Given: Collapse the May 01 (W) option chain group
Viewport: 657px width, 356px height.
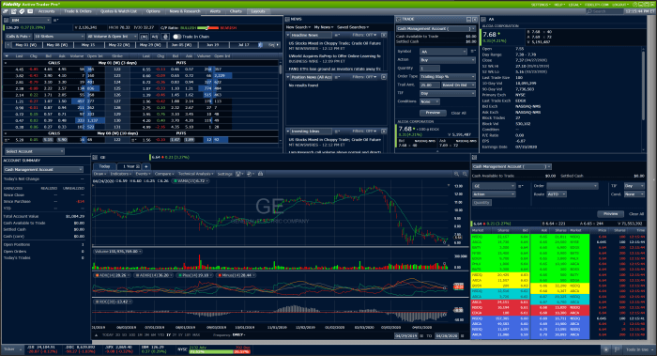Looking at the screenshot, I should pyautogui.click(x=6, y=63).
